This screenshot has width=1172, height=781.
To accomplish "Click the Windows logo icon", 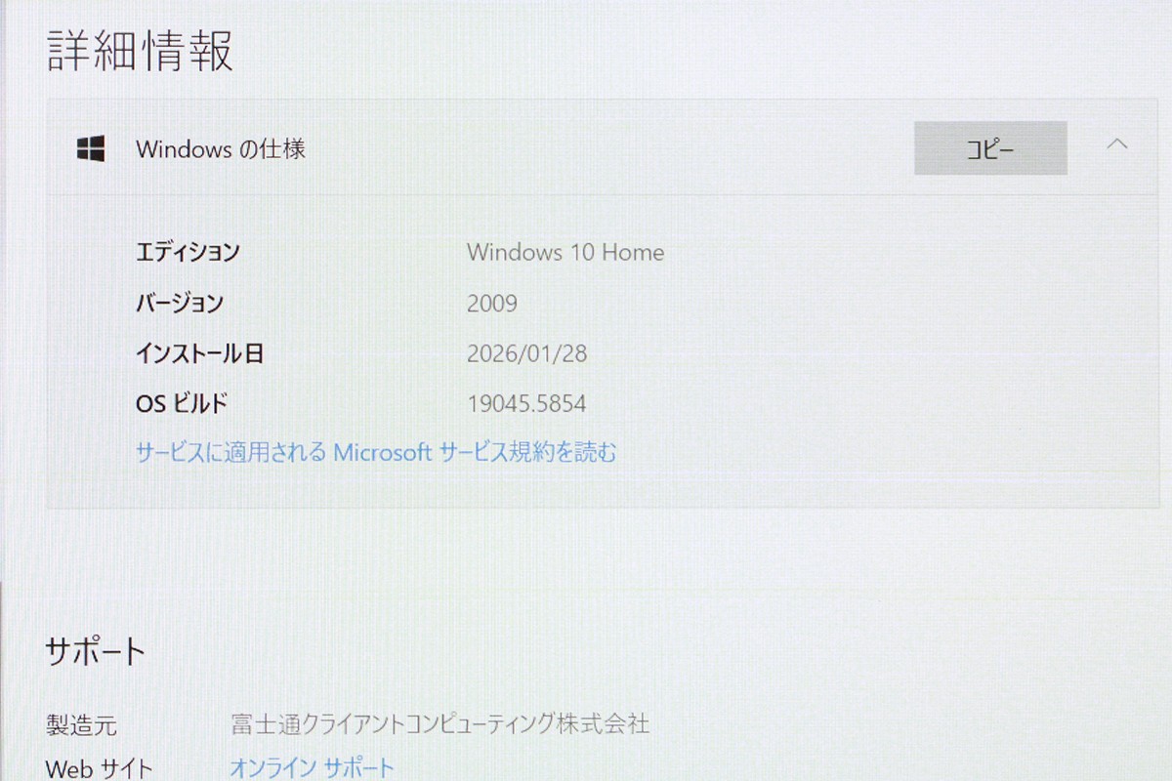I will 91,148.
